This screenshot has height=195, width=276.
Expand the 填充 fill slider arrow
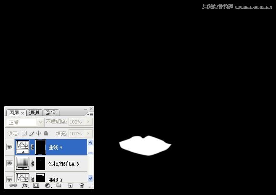point(88,133)
